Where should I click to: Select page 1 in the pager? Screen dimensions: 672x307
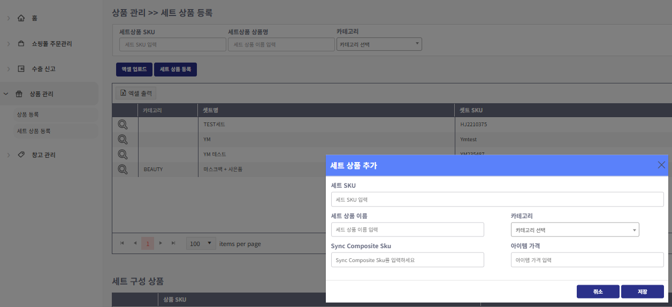tap(148, 243)
